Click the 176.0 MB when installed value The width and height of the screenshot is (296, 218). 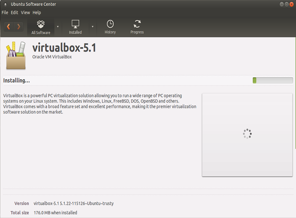coord(55,213)
